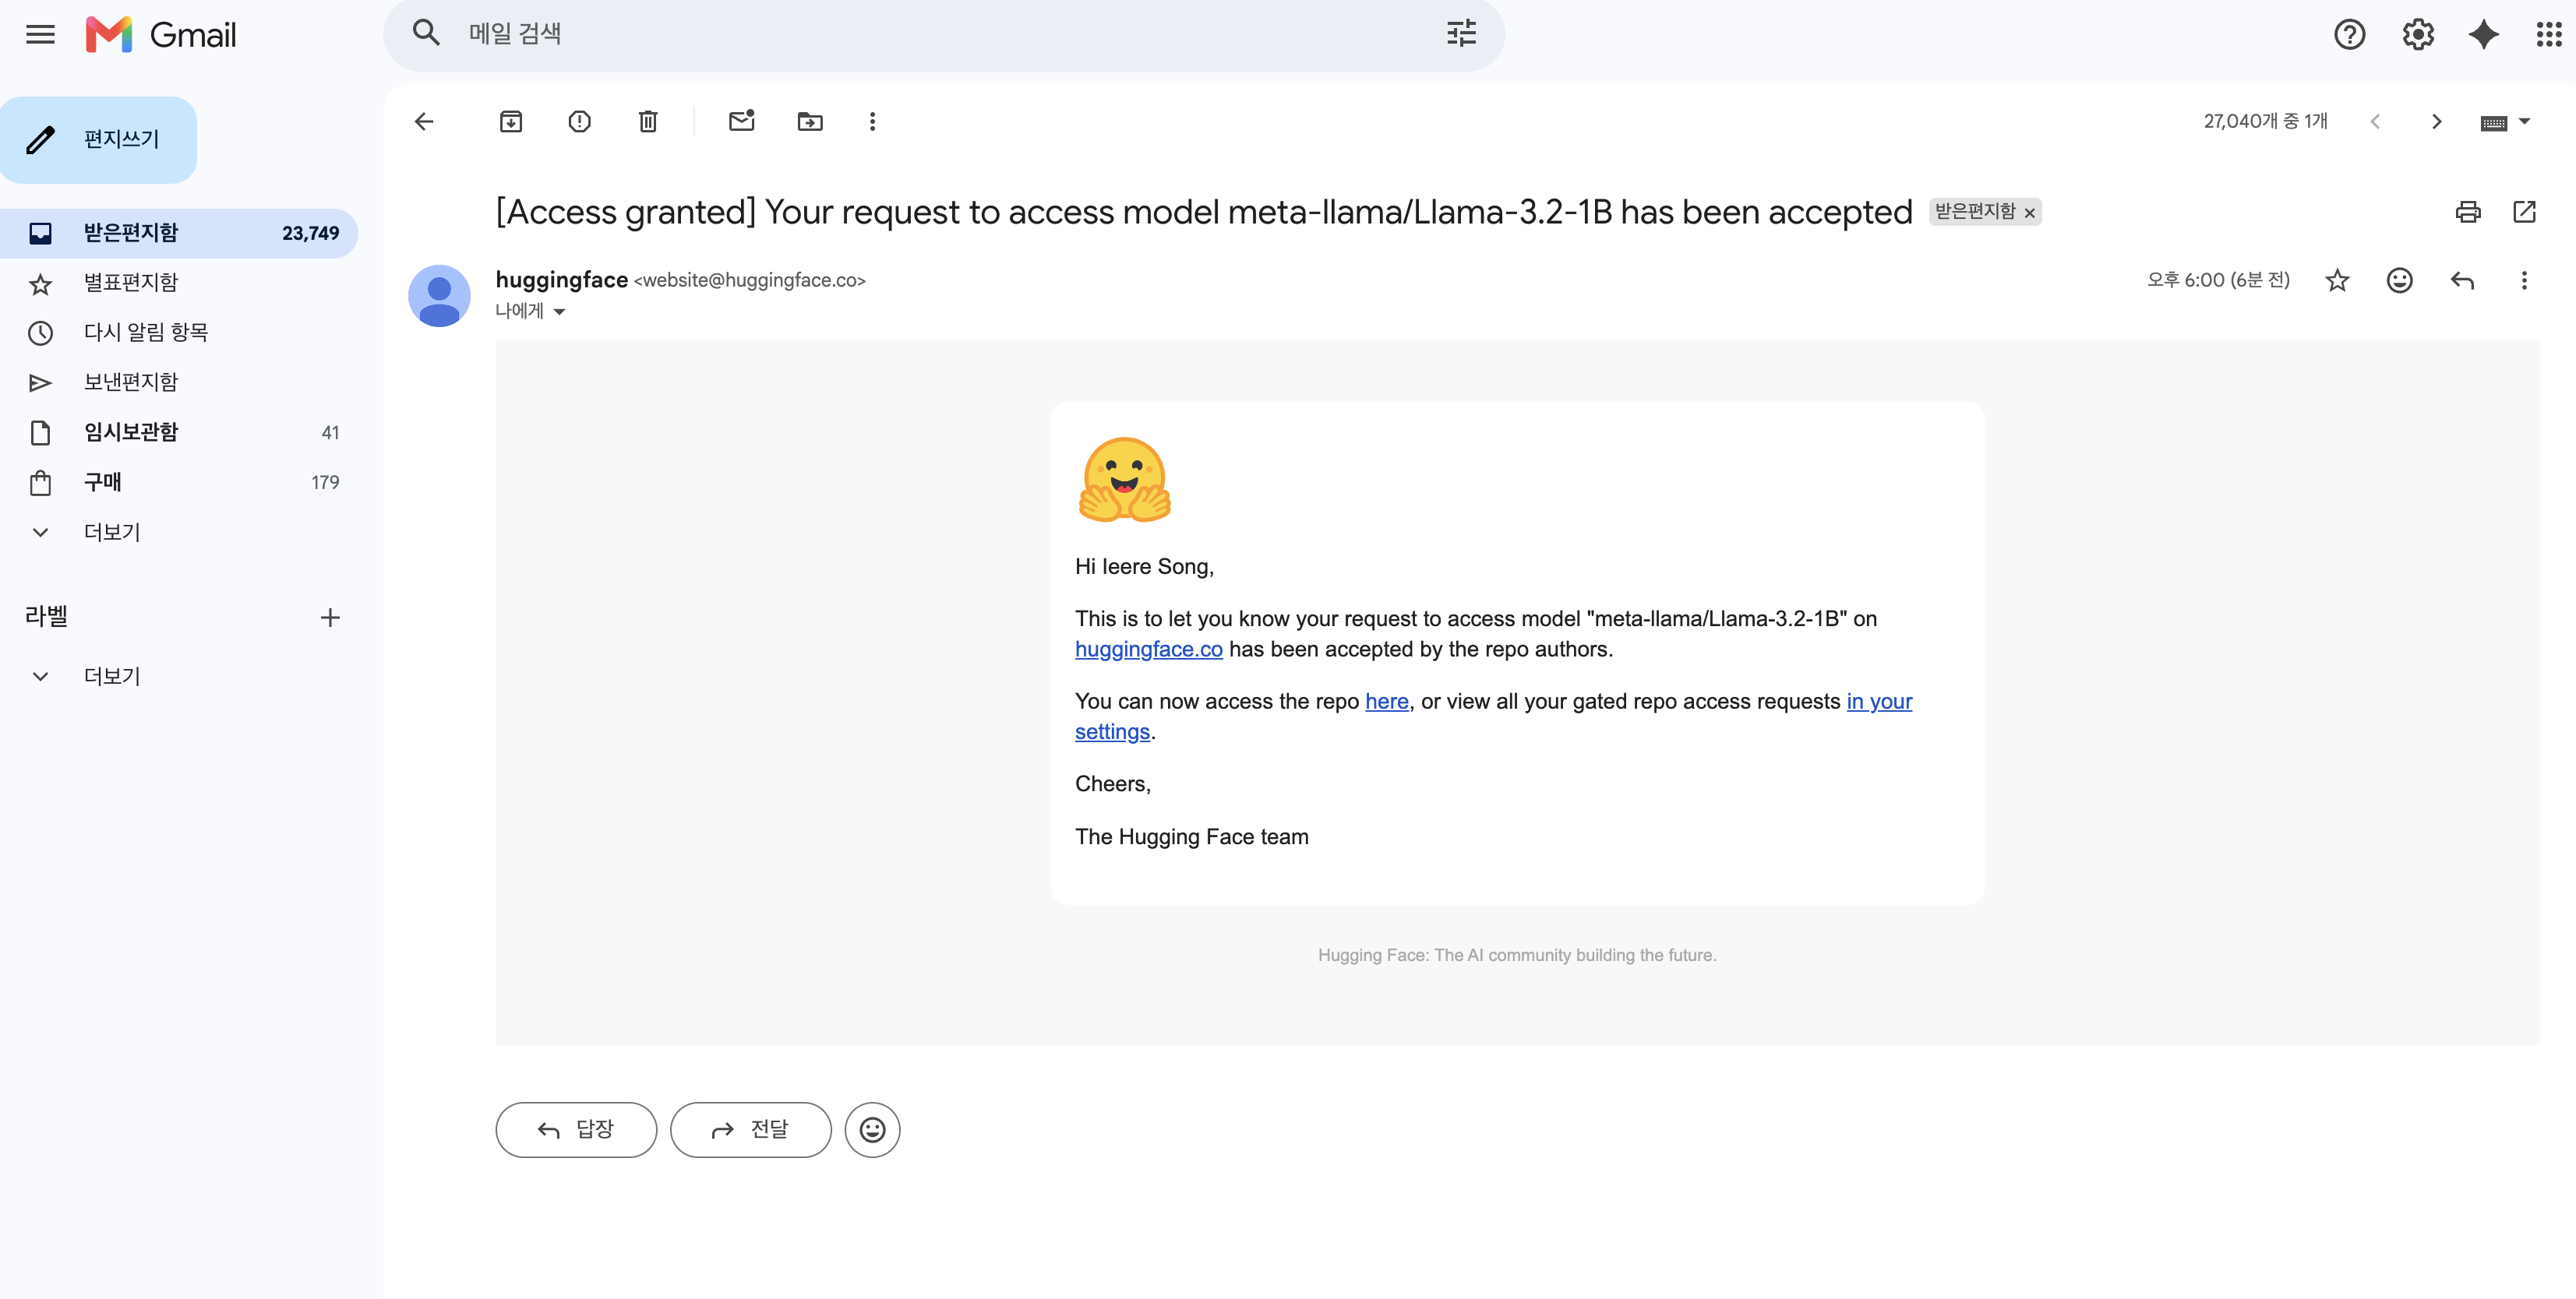Viewport: 2576px width, 1299px height.
Task: Open Settings gear icon
Action: click(x=2418, y=35)
